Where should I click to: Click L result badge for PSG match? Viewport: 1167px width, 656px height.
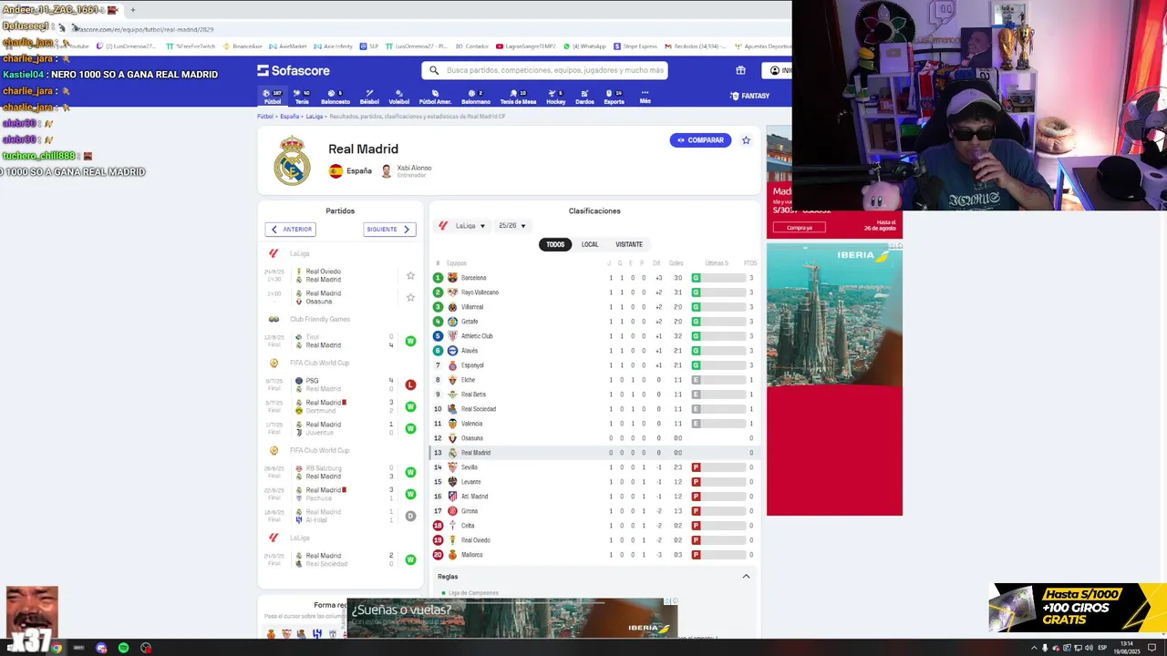[410, 384]
